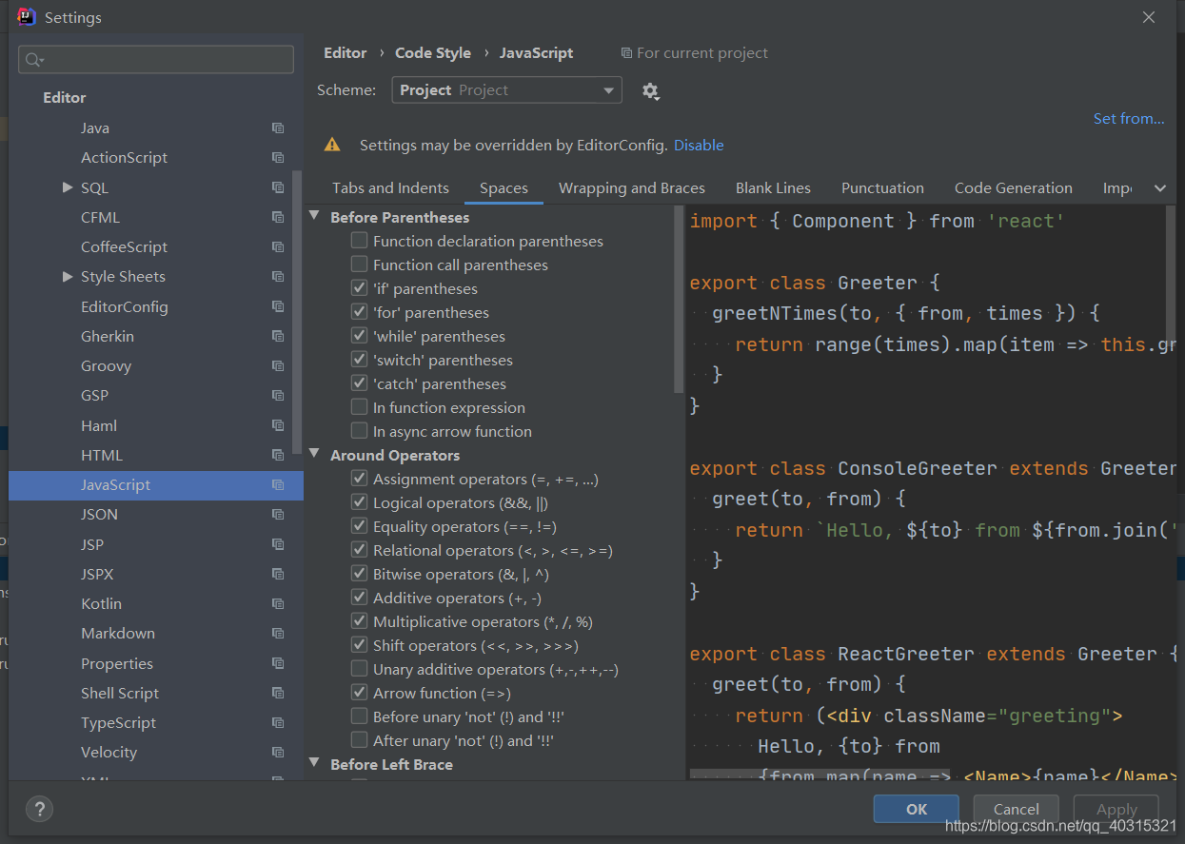Click the project-level icon next to TypeScript

tap(278, 723)
